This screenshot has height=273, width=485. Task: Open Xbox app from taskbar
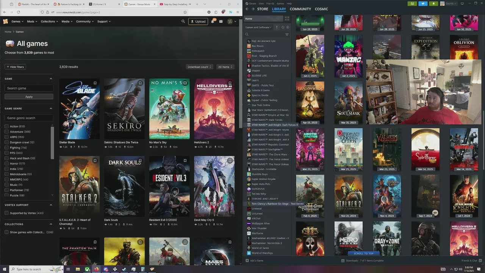pyautogui.click(x=87, y=269)
